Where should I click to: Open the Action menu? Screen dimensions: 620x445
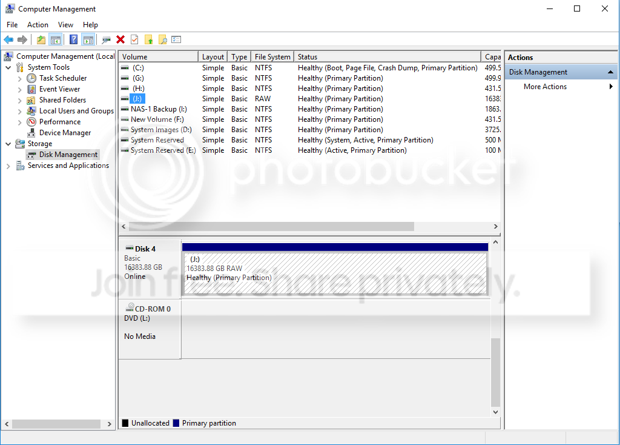[x=38, y=24]
